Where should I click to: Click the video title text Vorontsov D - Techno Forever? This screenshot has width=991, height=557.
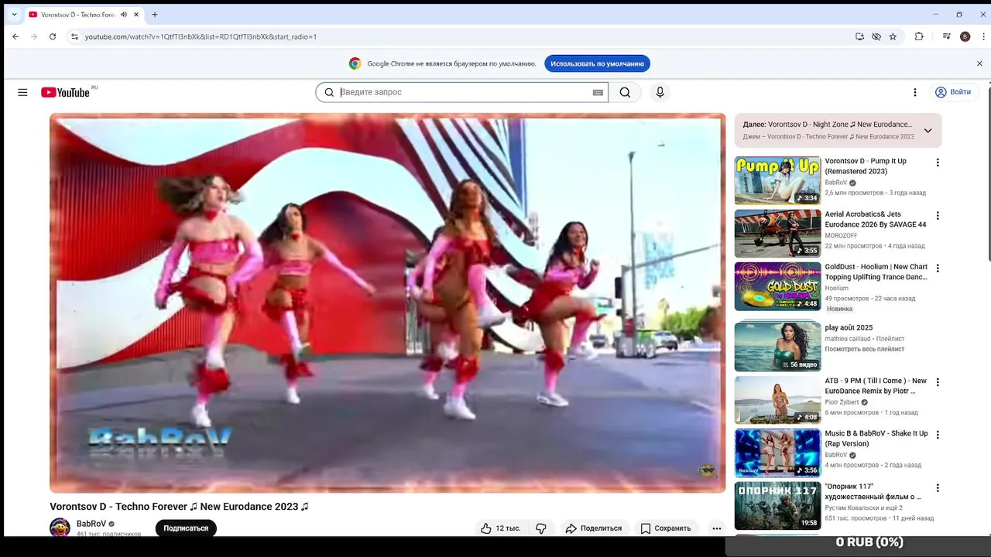[179, 507]
